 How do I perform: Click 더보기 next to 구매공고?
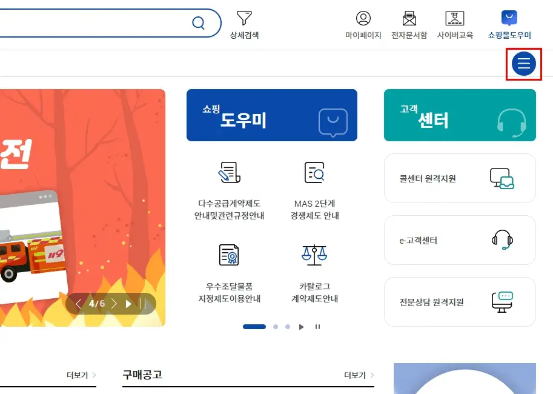359,375
